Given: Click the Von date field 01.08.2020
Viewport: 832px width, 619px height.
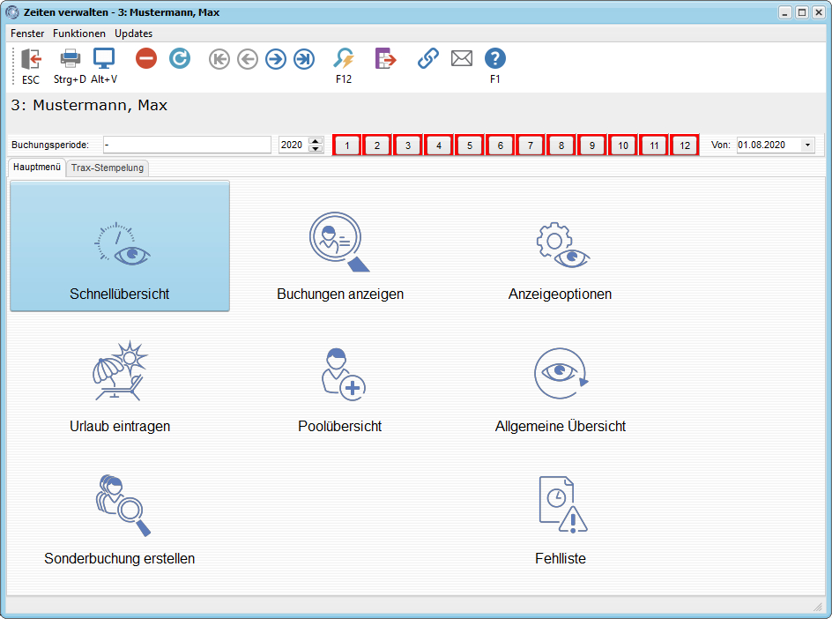Looking at the screenshot, I should click(769, 145).
